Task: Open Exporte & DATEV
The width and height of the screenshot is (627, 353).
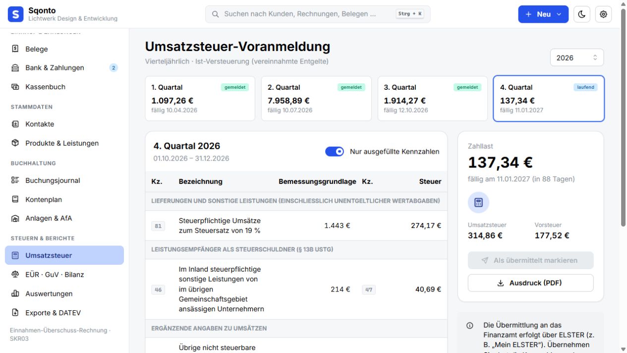Action: (64, 313)
